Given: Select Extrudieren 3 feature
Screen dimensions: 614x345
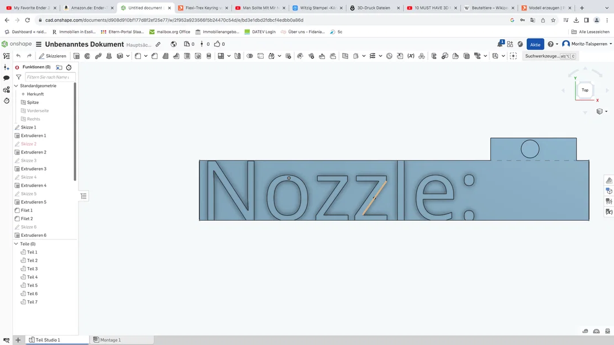Looking at the screenshot, I should coord(33,168).
